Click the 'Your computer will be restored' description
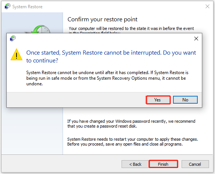 [131, 30]
